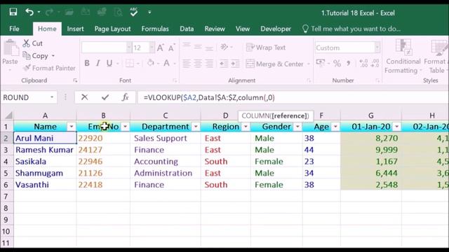Switch to the Insert tab
Image resolution: width=449 pixels, height=252 pixels.
pos(75,29)
